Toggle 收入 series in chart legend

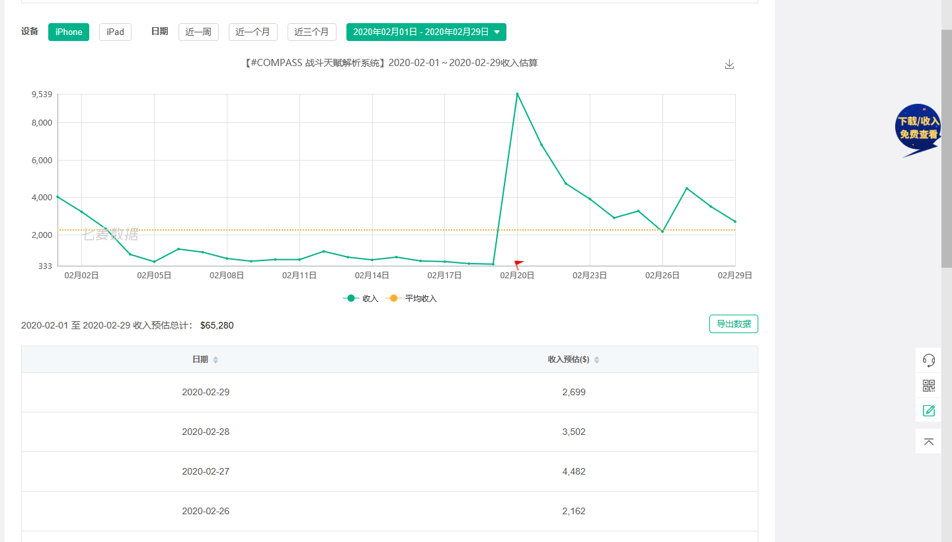click(361, 298)
